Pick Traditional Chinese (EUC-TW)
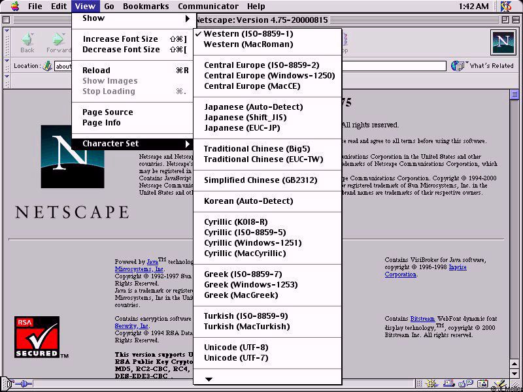 [x=267, y=159]
